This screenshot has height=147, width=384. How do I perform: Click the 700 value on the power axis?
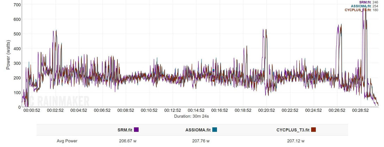click(16, 5)
